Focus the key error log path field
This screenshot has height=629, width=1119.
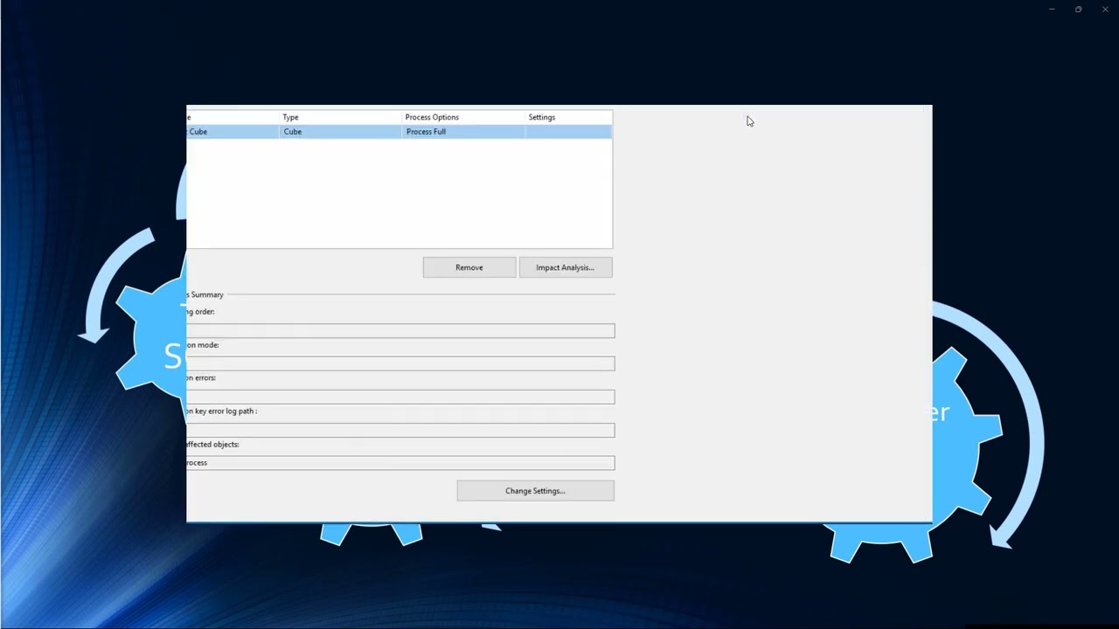400,430
